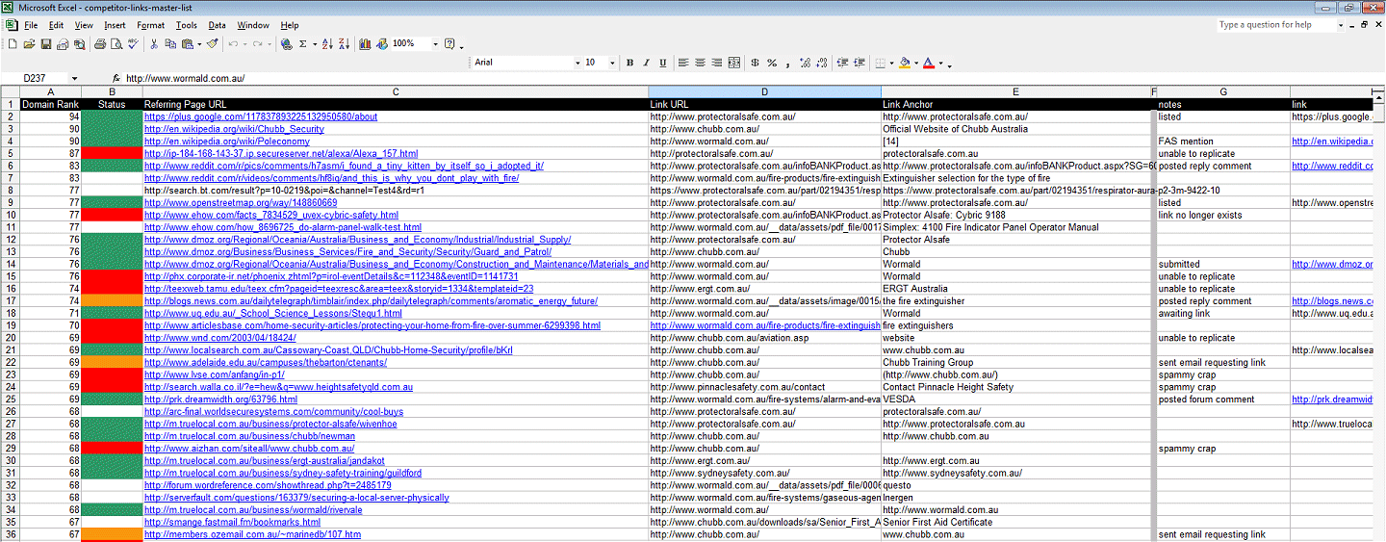Activate the Format Painter brush
This screenshot has height=542, width=1386.
coord(212,43)
